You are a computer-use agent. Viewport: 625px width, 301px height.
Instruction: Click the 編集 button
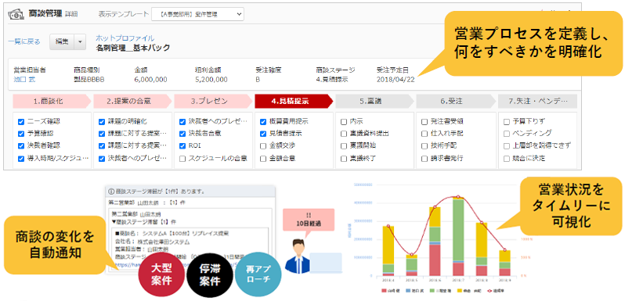coord(62,41)
